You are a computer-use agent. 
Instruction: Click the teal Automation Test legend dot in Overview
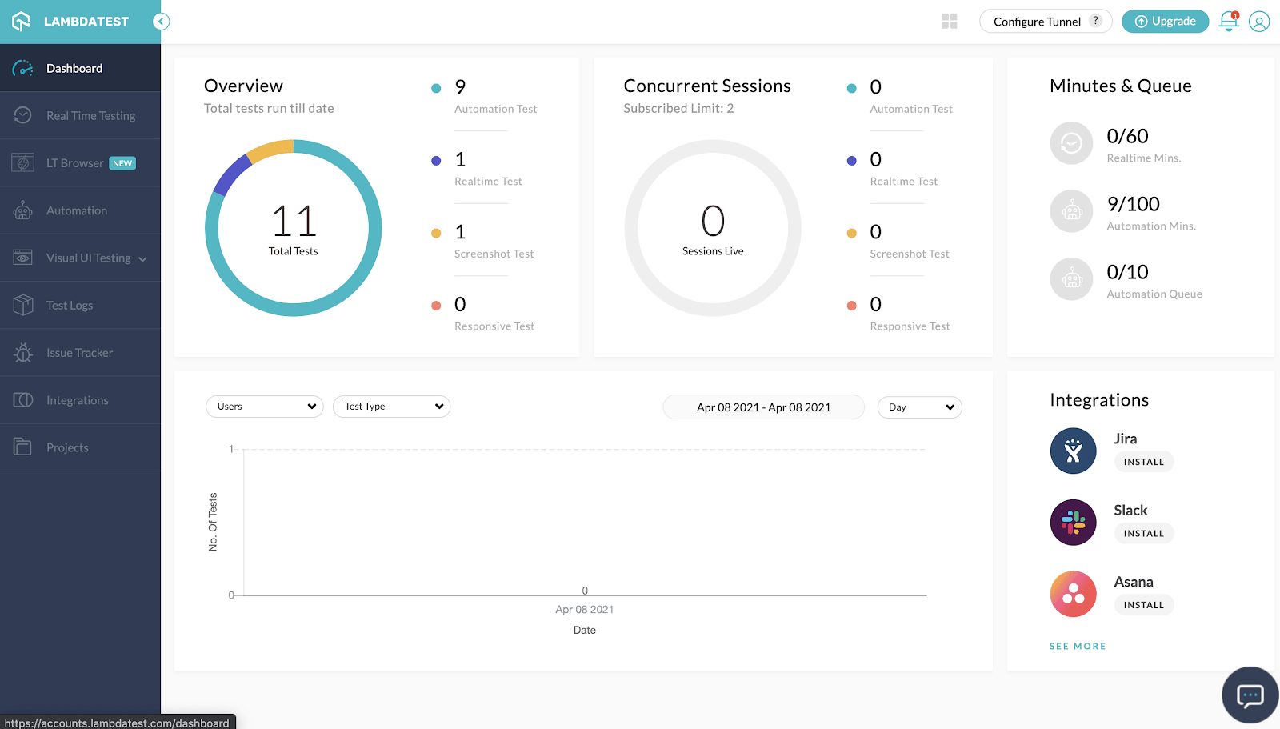click(x=436, y=88)
